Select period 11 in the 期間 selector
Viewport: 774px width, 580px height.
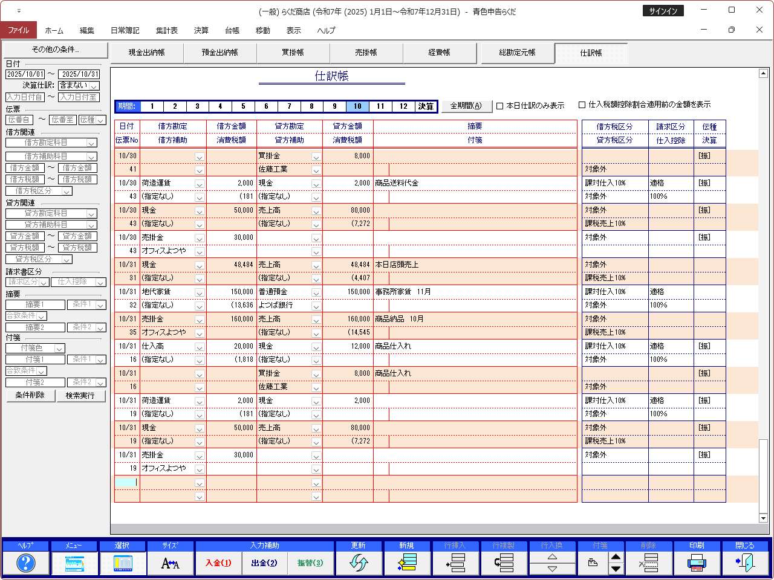pyautogui.click(x=380, y=106)
